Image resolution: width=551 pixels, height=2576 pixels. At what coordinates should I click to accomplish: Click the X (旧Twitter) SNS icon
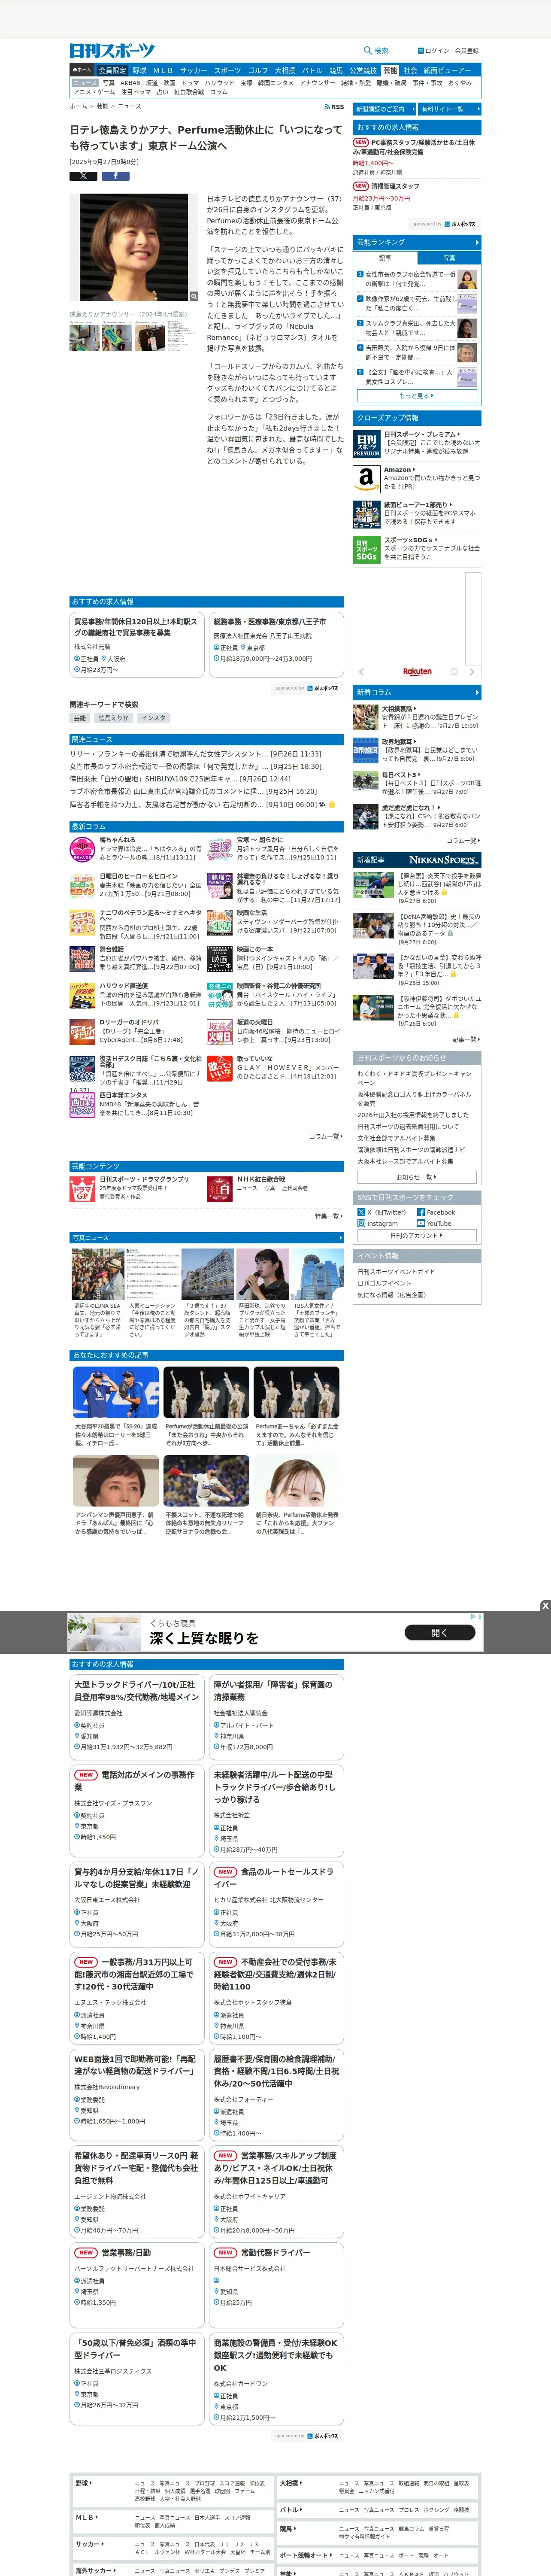[362, 1212]
